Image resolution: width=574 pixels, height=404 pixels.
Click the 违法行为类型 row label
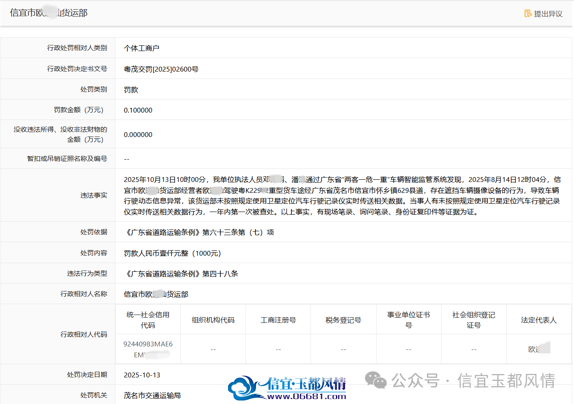pos(87,273)
